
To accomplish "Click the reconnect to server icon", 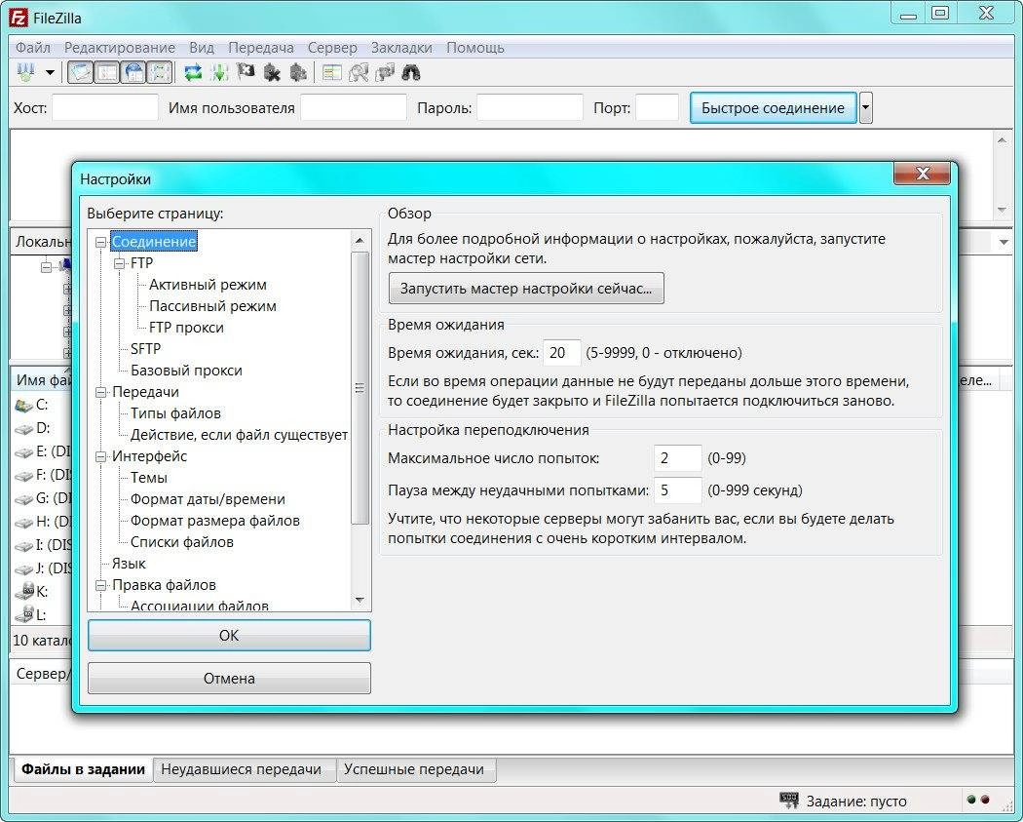I will (298, 72).
